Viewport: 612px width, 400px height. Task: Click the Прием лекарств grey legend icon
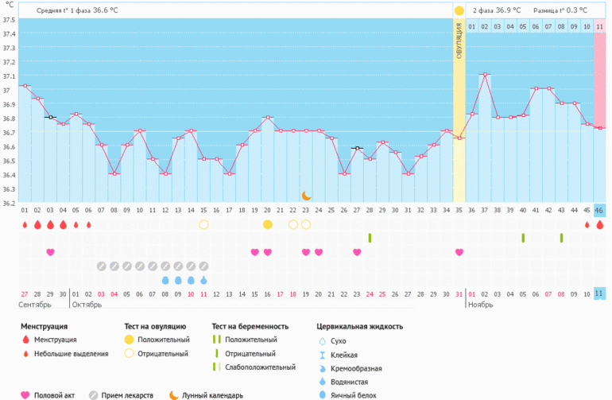click(x=93, y=395)
